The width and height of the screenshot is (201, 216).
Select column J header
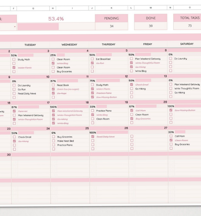92,8
